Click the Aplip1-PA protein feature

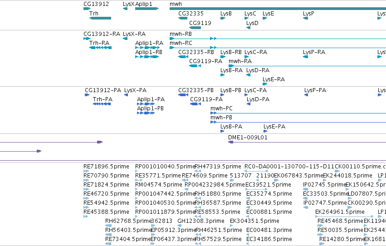click(146, 104)
